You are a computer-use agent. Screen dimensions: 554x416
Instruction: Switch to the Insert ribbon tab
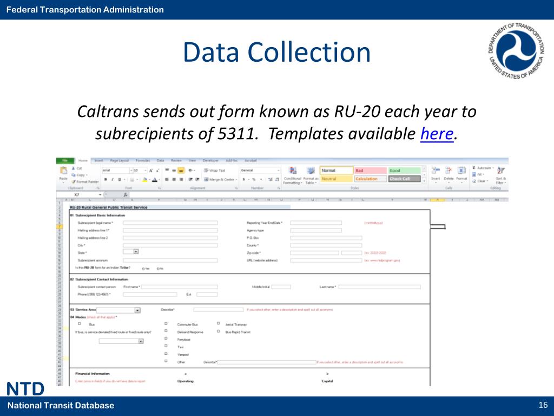click(x=99, y=160)
